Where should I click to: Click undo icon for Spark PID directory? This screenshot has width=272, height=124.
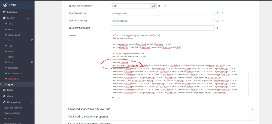tap(223, 20)
